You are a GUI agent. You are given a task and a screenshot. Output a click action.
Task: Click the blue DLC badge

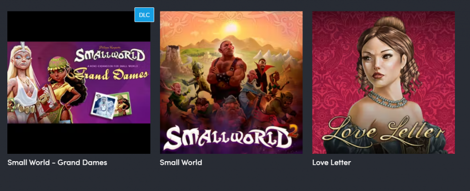pyautogui.click(x=144, y=15)
